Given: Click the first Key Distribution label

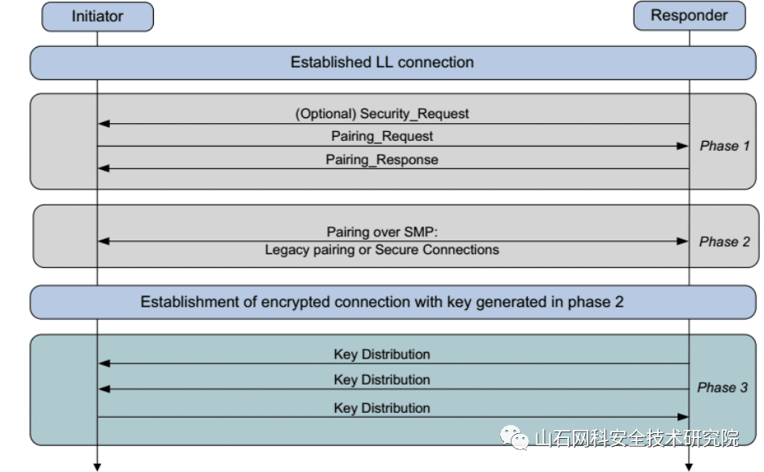Looking at the screenshot, I should pos(381,354).
